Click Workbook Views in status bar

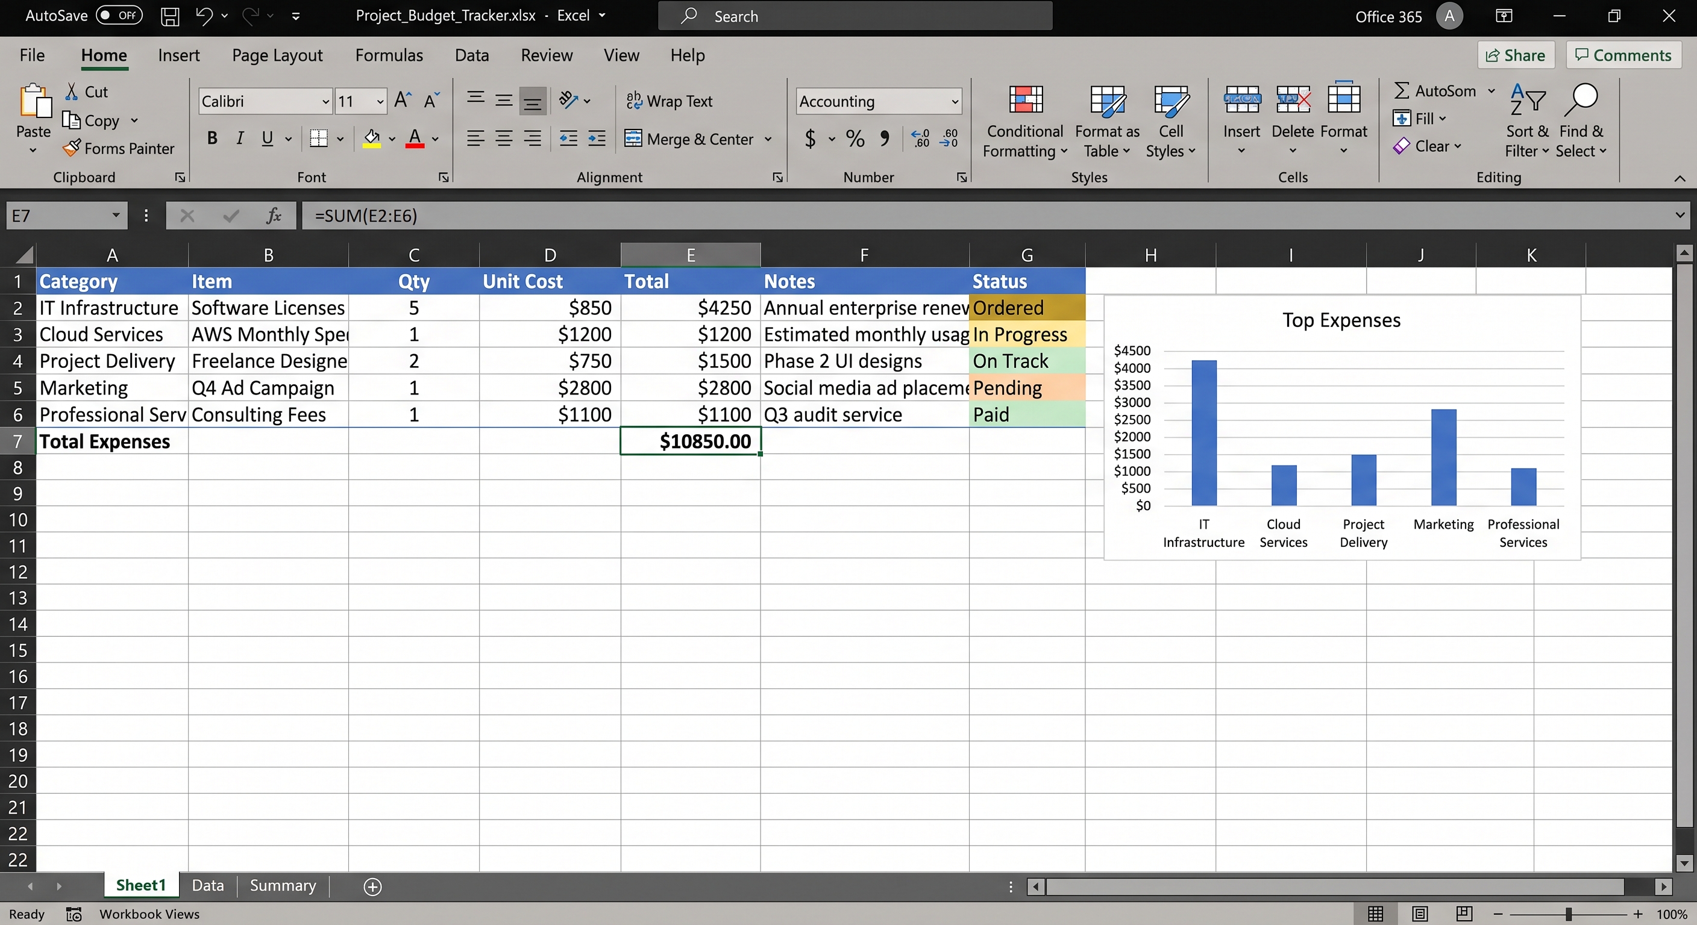[x=149, y=914]
